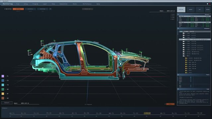This screenshot has width=212, height=119.
Task: Toggle first checkbox in Tools panel
Action: point(191,77)
